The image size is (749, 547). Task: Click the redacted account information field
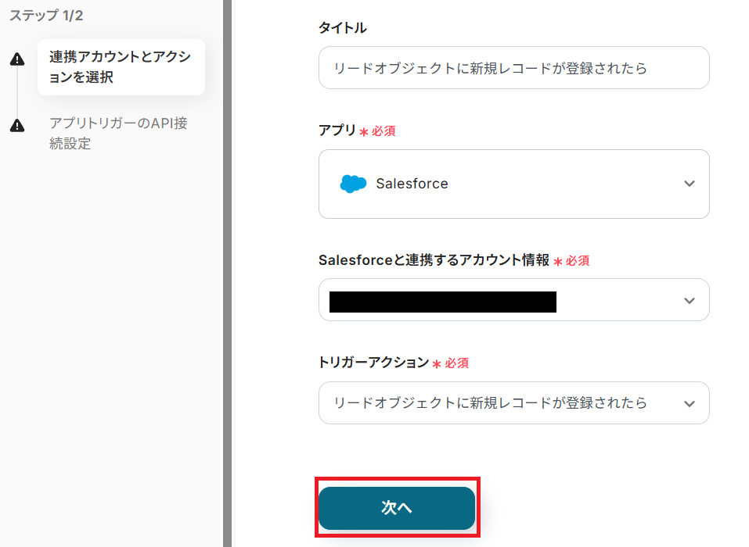(x=442, y=302)
